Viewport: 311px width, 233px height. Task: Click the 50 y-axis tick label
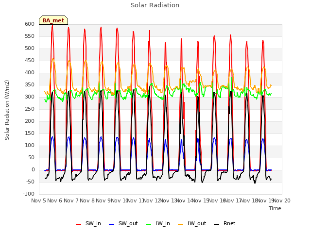(31, 157)
